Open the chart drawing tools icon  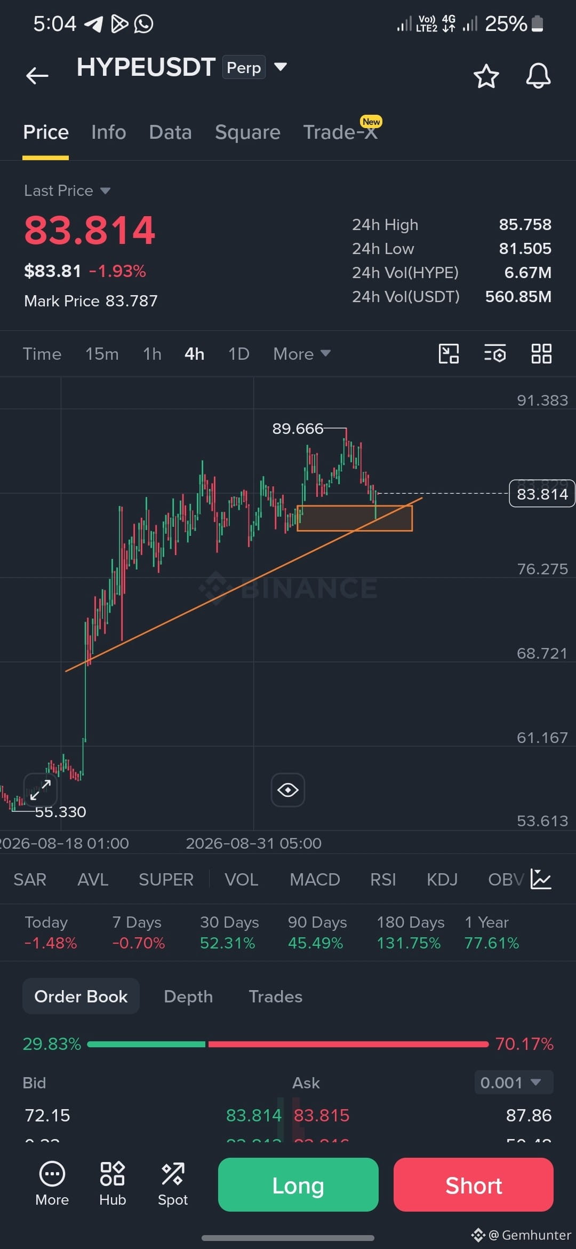click(449, 353)
